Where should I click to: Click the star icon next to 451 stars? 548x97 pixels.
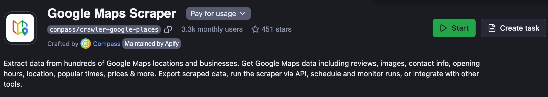[x=255, y=29]
